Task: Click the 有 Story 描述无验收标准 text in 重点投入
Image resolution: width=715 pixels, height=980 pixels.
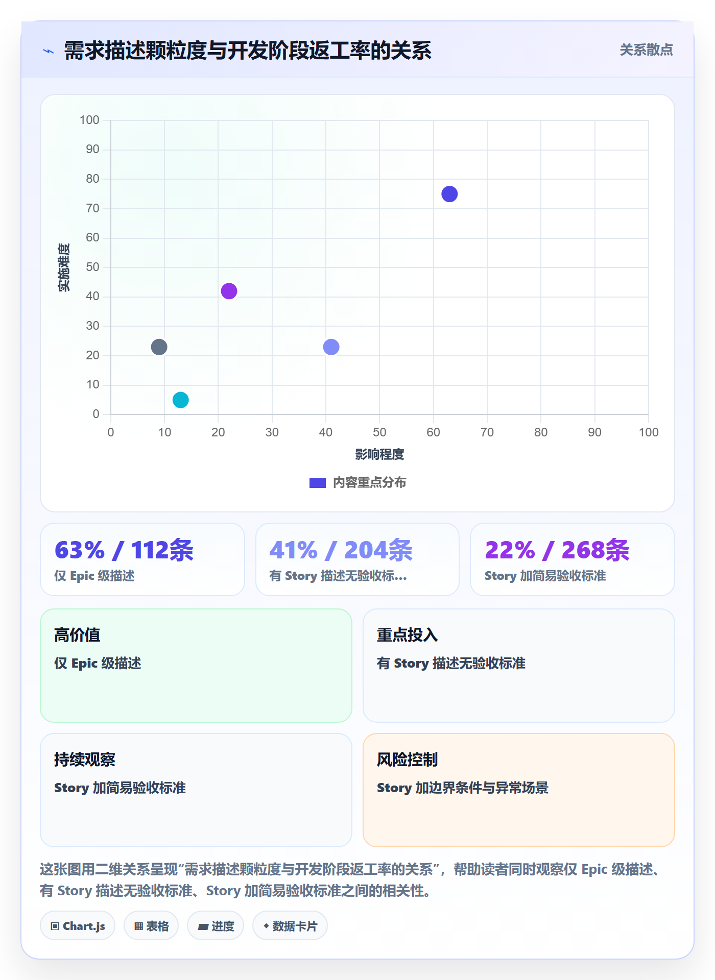Action: (x=451, y=663)
